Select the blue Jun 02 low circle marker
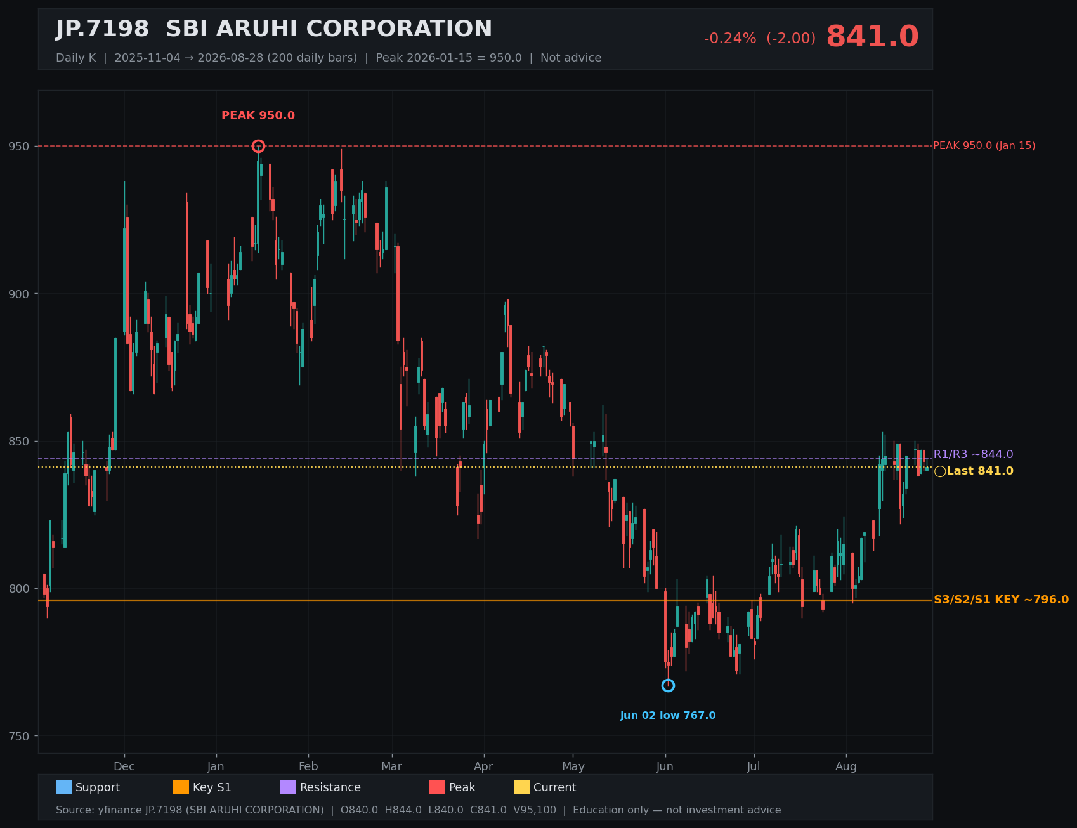The image size is (1077, 828). [668, 686]
